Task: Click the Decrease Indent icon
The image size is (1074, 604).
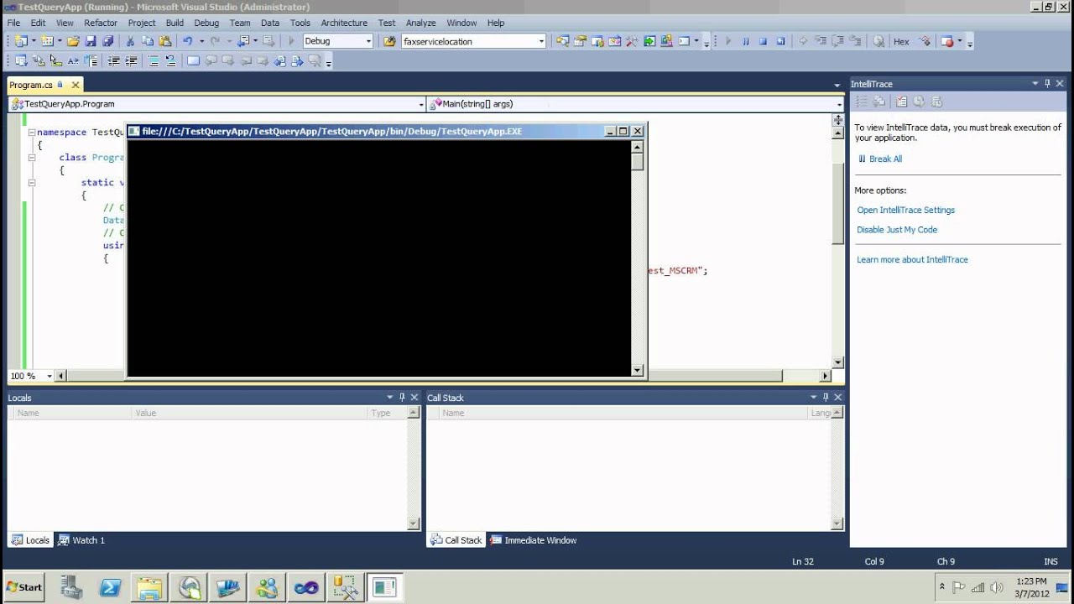Action: point(113,60)
